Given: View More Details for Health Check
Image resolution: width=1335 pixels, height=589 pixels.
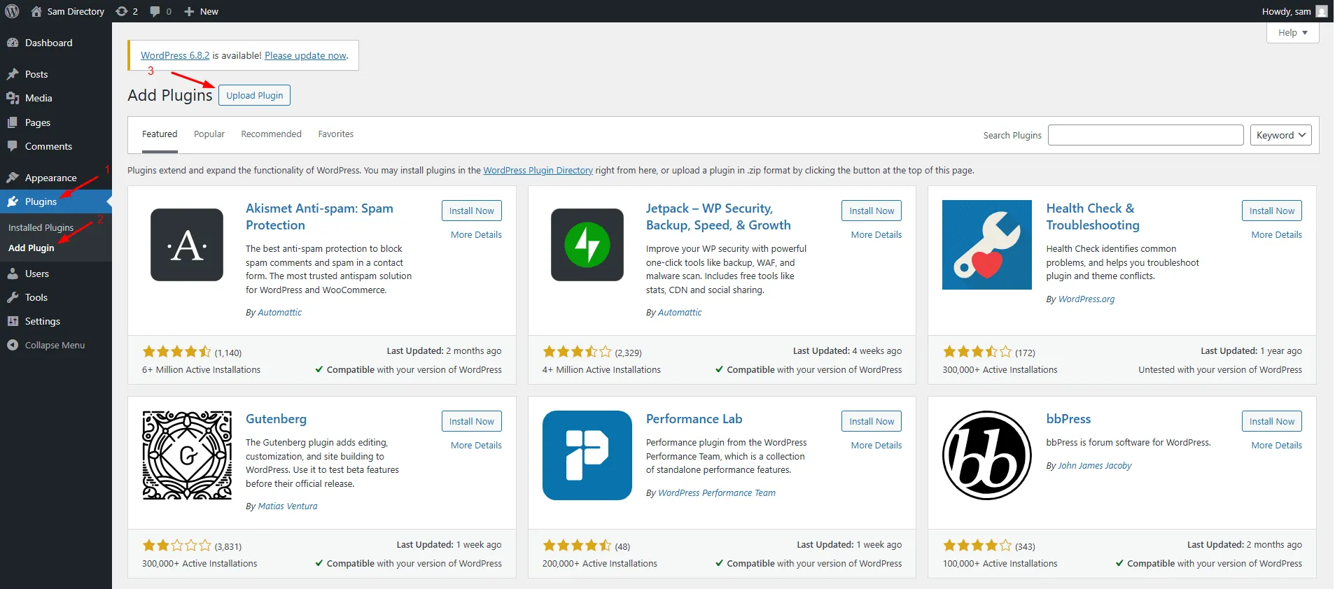Looking at the screenshot, I should [1277, 234].
